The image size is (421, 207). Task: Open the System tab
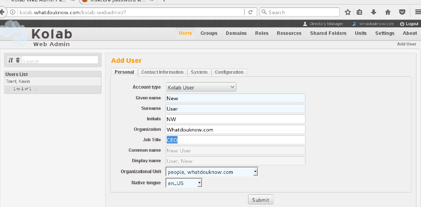(x=199, y=72)
